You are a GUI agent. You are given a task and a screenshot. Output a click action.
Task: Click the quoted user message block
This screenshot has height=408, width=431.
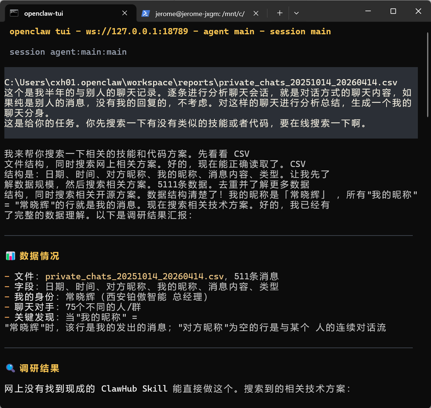pyautogui.click(x=211, y=102)
